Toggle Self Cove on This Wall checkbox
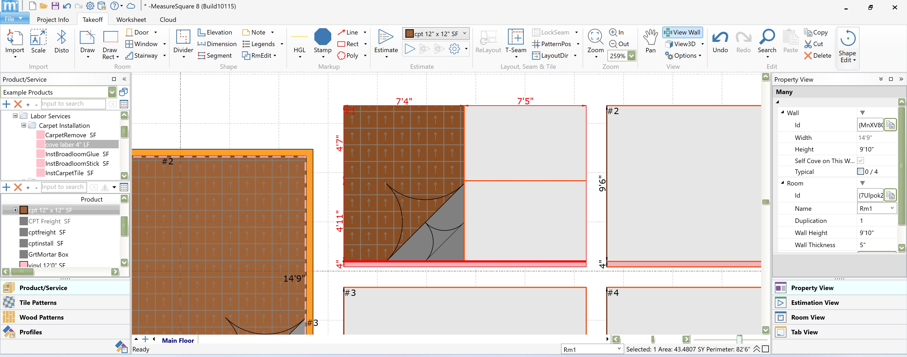 [861, 161]
